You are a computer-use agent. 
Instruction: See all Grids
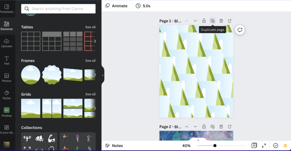(90, 94)
